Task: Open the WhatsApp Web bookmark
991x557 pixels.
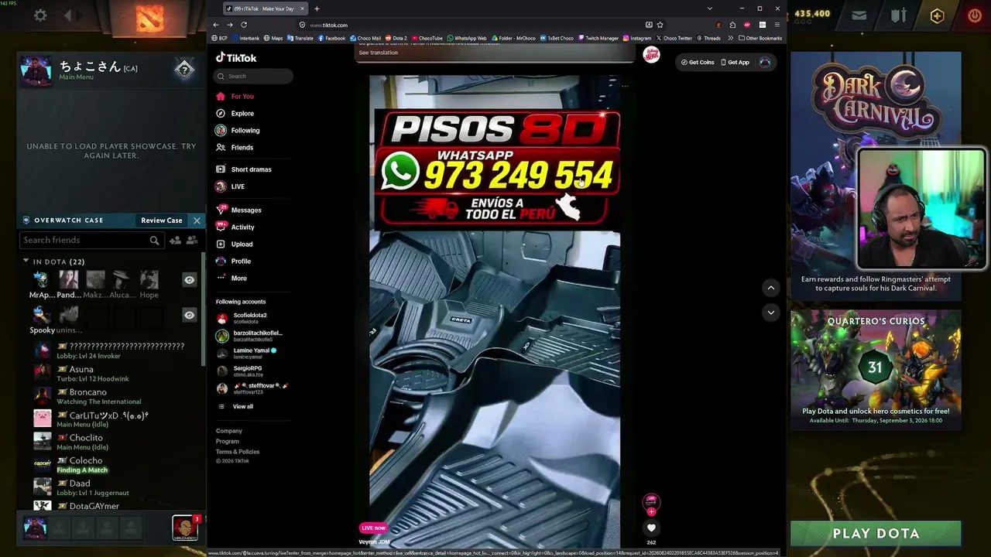Action: point(467,38)
